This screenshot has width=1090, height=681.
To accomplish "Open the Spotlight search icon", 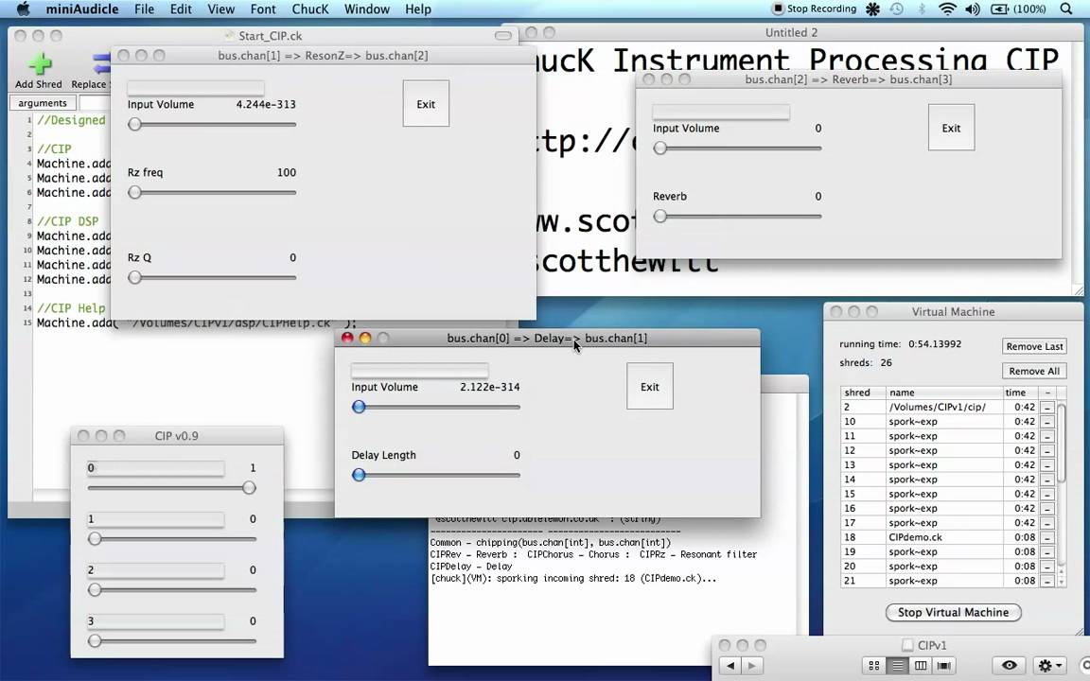I will point(1065,9).
